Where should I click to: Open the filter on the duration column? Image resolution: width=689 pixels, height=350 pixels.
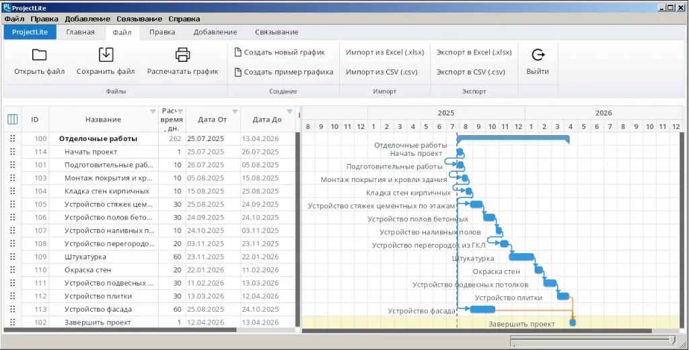(x=180, y=112)
